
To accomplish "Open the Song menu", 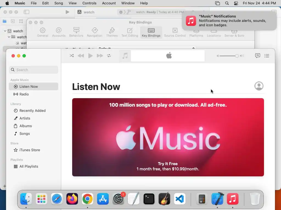I will 59,3.
